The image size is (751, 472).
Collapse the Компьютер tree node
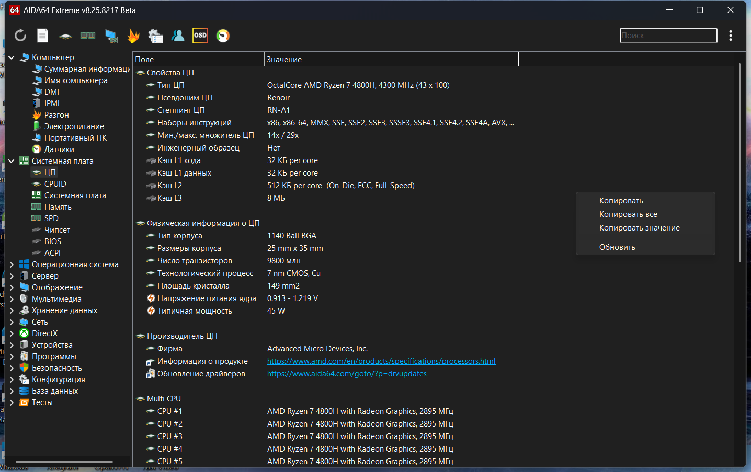(11, 57)
